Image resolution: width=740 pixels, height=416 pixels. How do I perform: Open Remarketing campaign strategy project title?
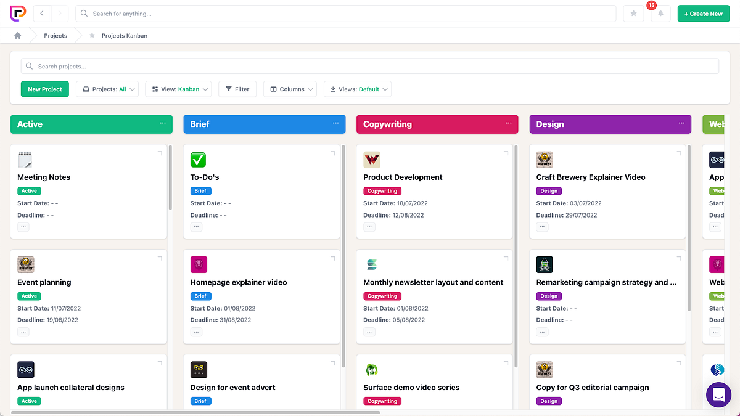[606, 282]
